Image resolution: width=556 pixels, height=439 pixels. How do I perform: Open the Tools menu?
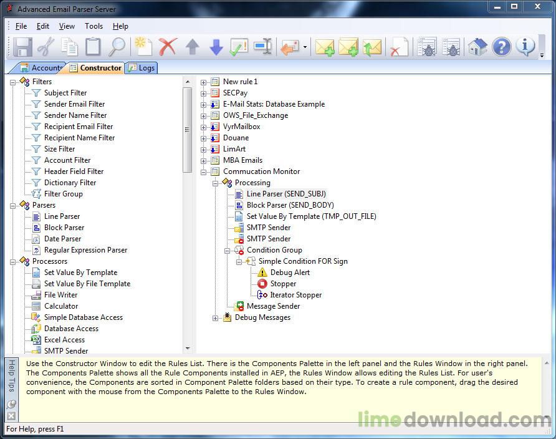pyautogui.click(x=93, y=26)
